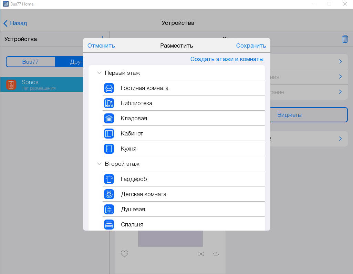353x274 pixels.
Task: Click the Гардероб shirt icon
Action: tap(109, 179)
